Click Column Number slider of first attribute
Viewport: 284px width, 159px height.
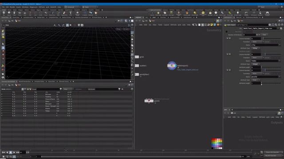click(272, 38)
